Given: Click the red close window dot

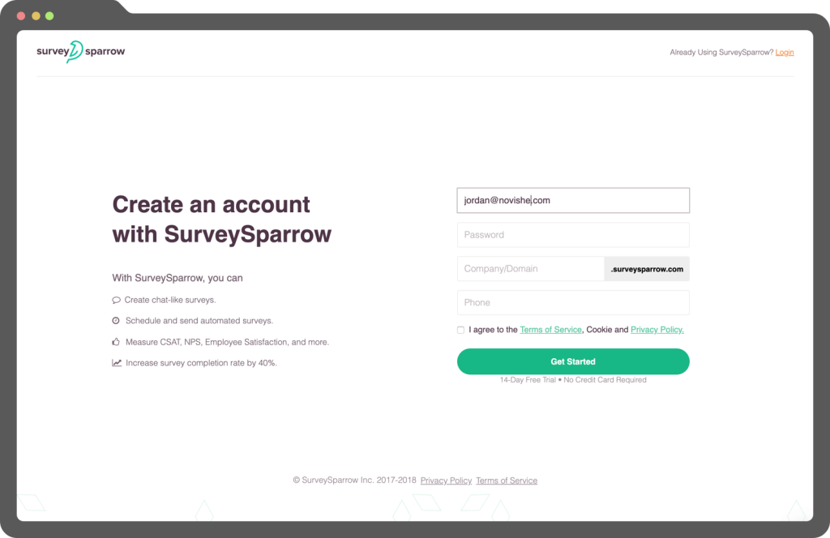Looking at the screenshot, I should (x=20, y=16).
